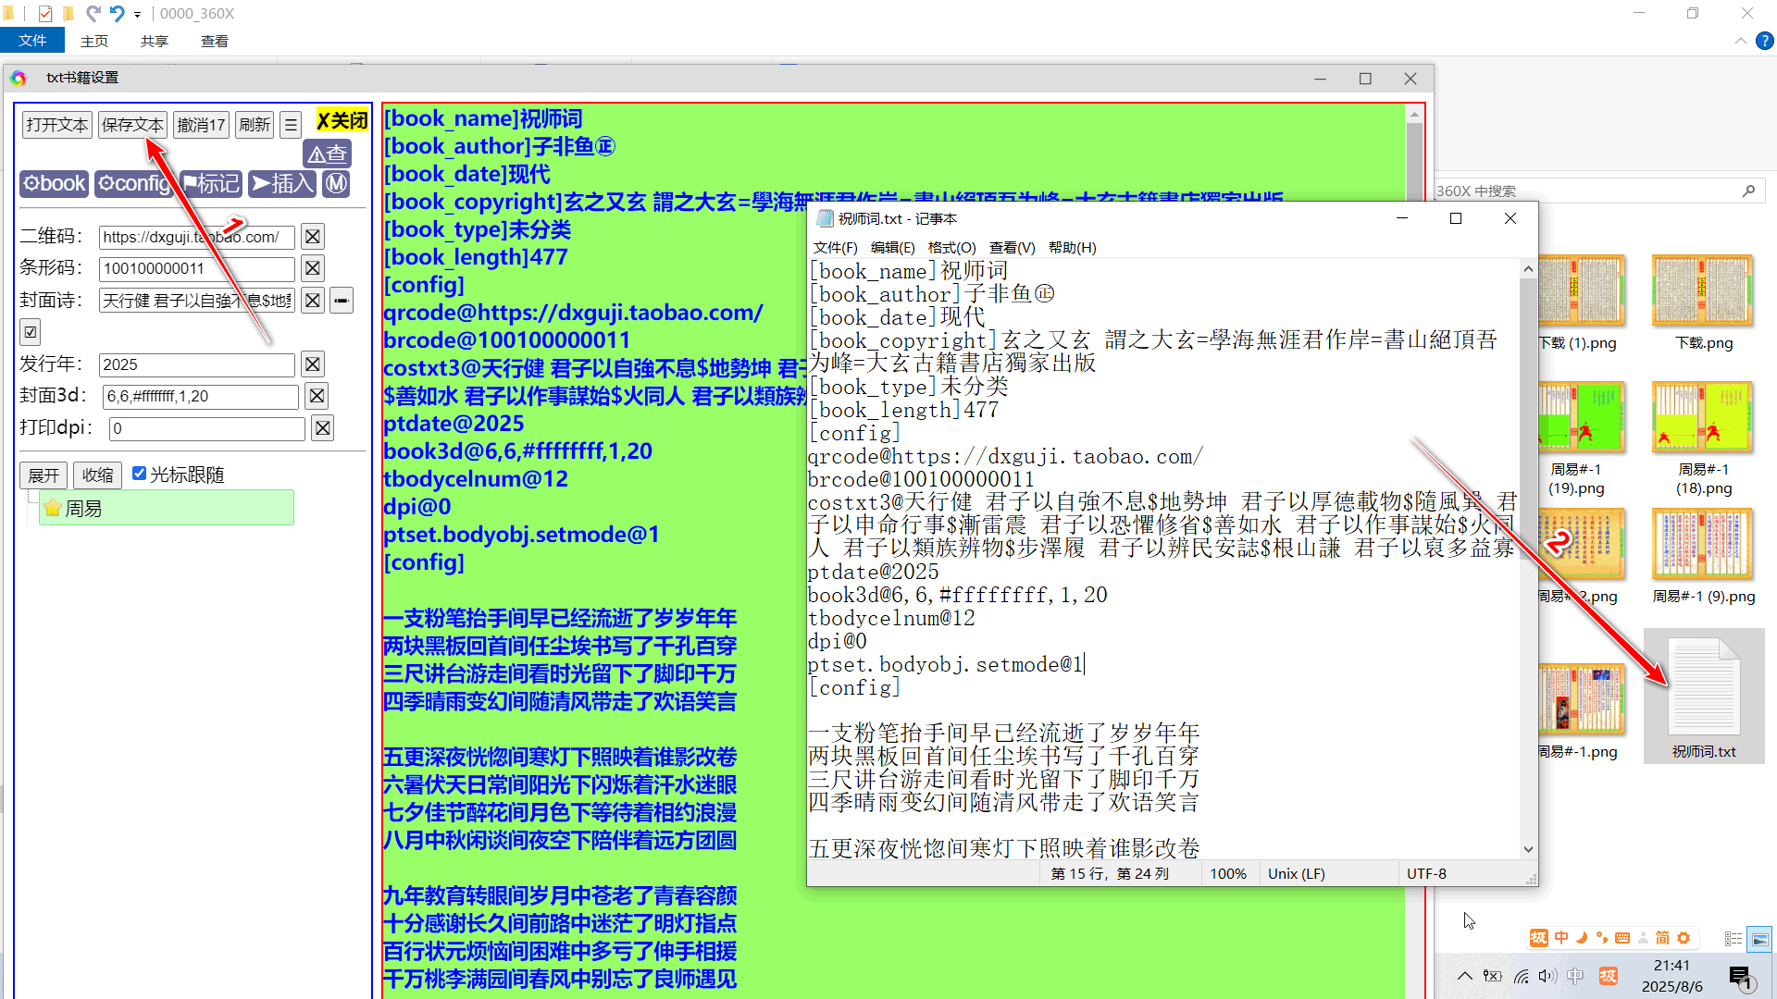Click the 保存文本 button
Image resolution: width=1777 pixels, height=999 pixels.
(132, 125)
